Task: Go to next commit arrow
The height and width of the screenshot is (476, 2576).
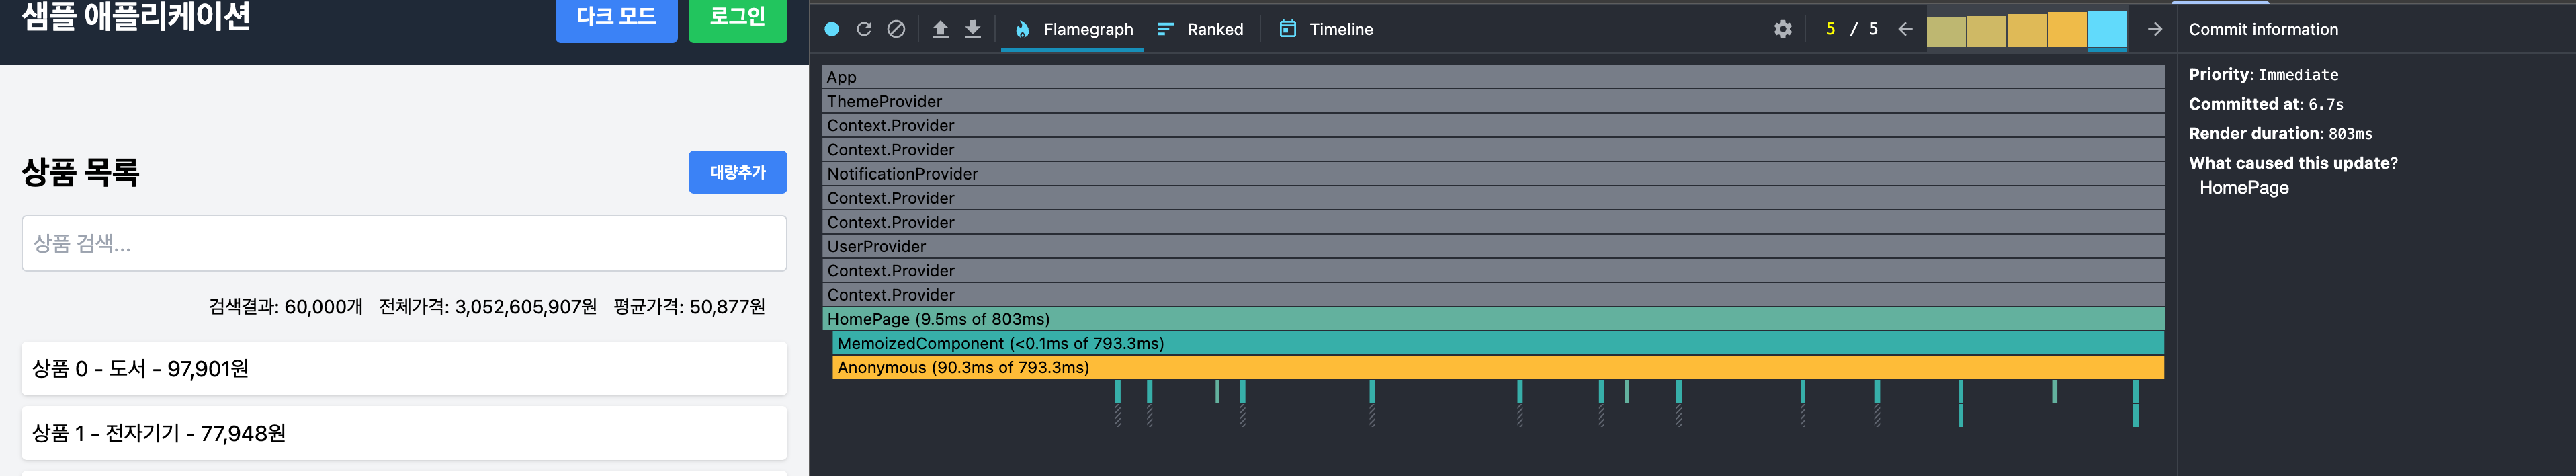Action: pyautogui.click(x=2155, y=29)
